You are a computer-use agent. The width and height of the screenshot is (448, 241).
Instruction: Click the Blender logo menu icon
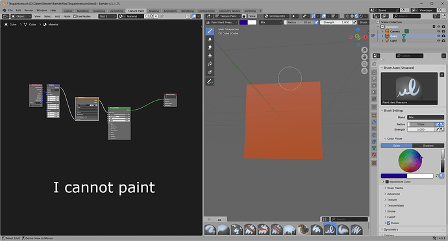4,10
